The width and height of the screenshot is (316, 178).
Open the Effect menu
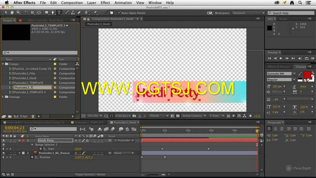(x=105, y=3)
